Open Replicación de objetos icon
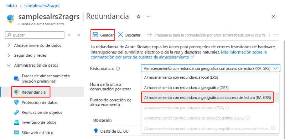 (16, 112)
